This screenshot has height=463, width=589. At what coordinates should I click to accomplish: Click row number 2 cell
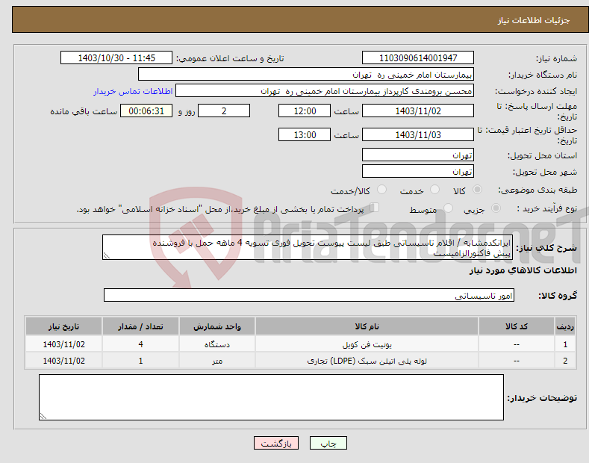(x=565, y=361)
